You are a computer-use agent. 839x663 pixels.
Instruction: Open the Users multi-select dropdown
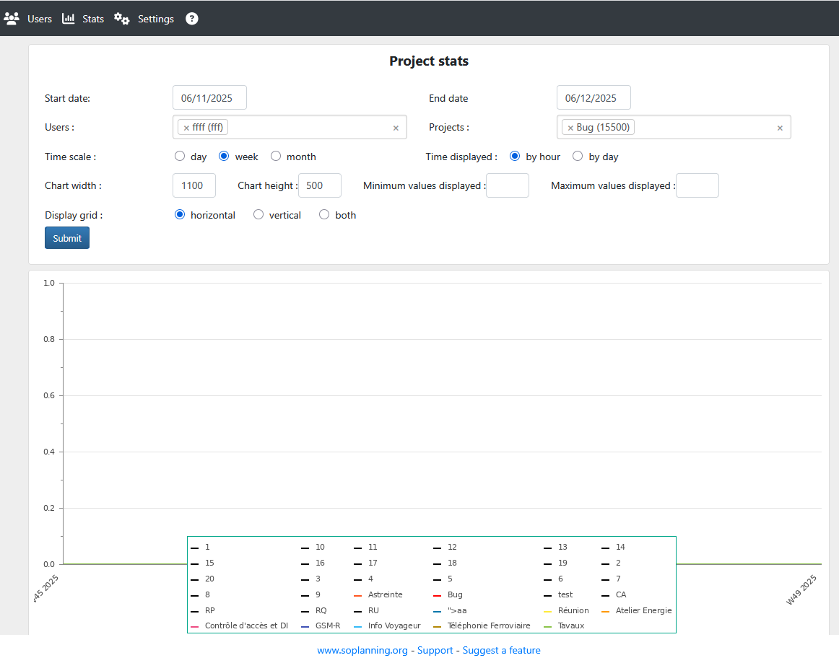pyautogui.click(x=310, y=128)
